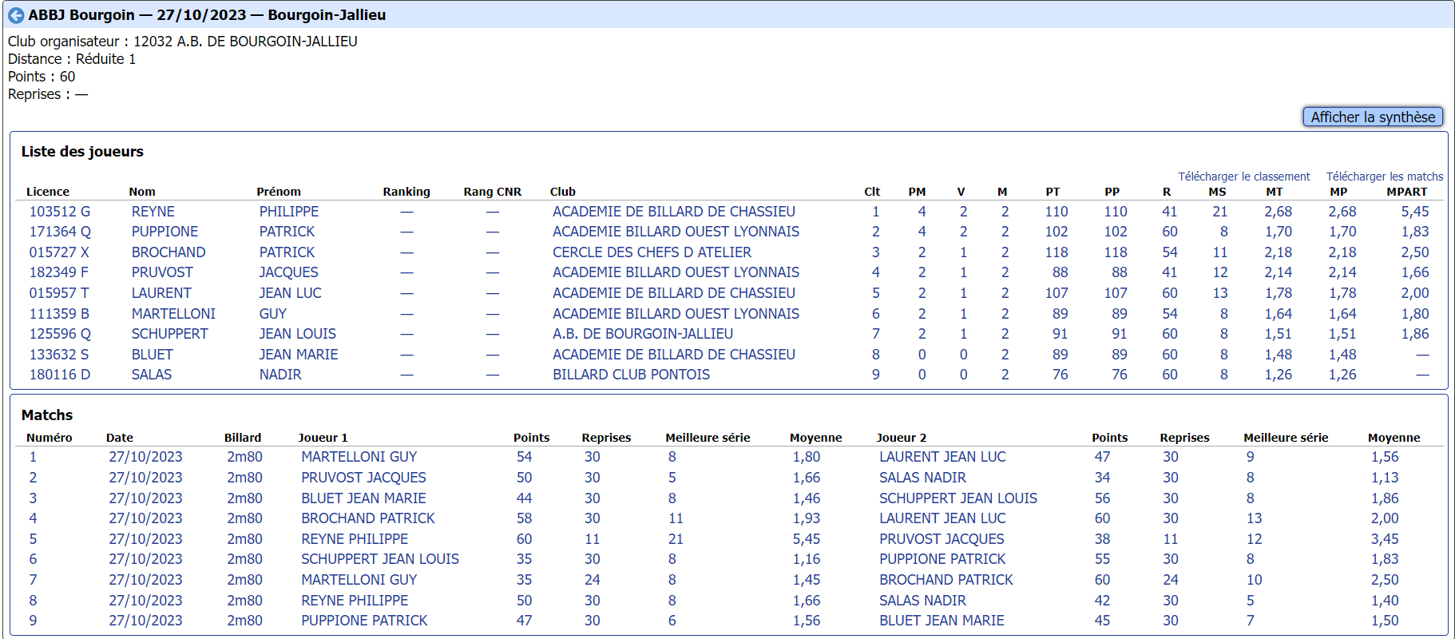Click the Rang CNR column header
The width and height of the screenshot is (1455, 639).
[493, 192]
